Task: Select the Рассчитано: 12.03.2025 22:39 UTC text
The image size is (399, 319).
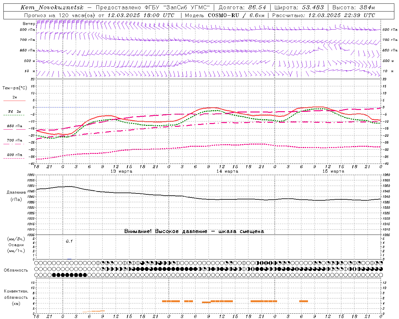Action: click(x=324, y=15)
